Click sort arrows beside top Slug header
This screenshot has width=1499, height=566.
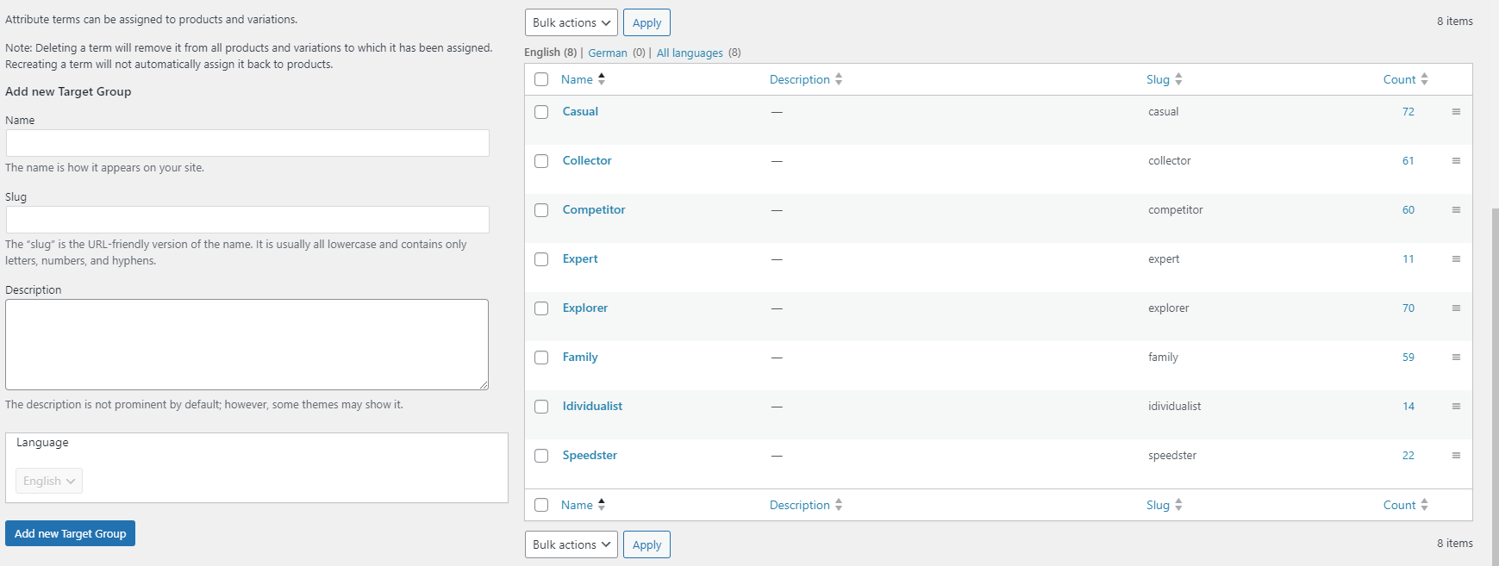1178,79
